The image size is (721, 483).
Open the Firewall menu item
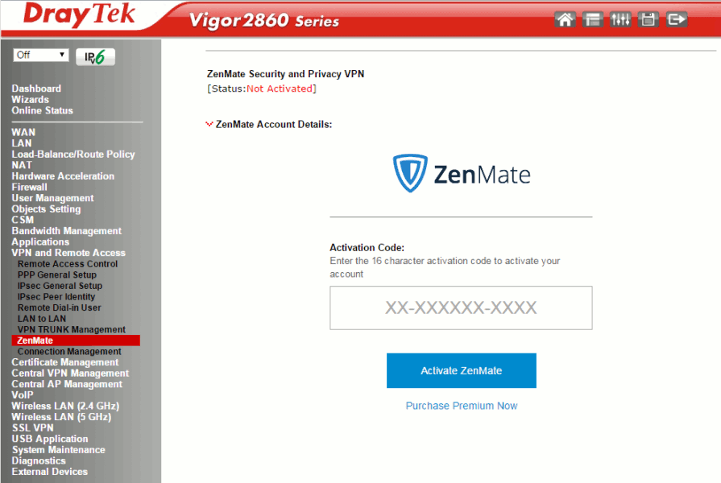tap(30, 187)
